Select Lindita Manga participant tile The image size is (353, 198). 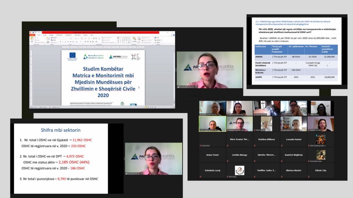click(240, 155)
